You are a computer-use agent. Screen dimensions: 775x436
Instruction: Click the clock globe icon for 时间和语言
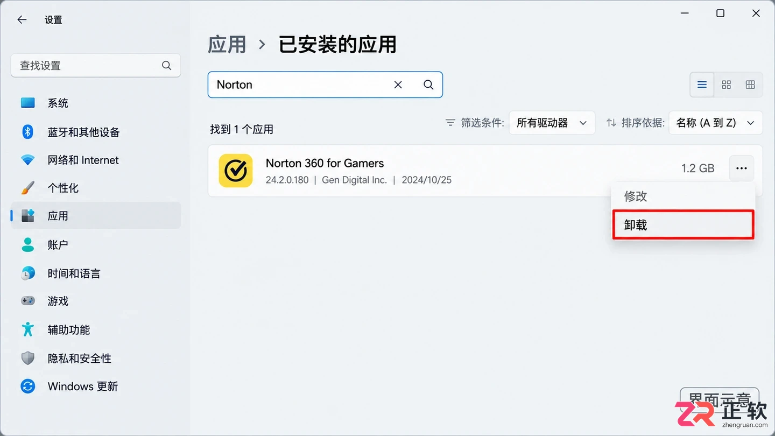27,273
